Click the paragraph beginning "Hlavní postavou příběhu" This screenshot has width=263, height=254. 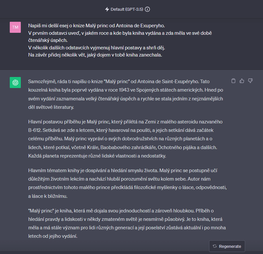tap(125, 139)
